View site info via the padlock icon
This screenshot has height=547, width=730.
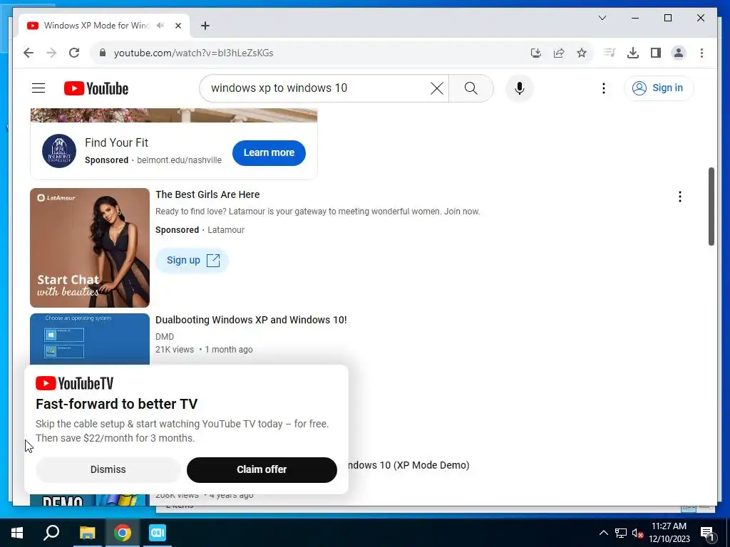[x=103, y=53]
